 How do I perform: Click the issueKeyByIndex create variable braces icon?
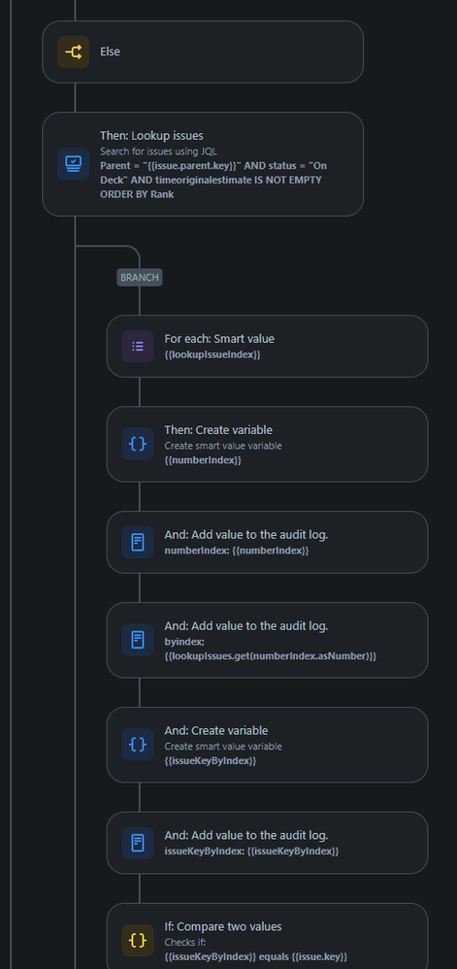138,744
